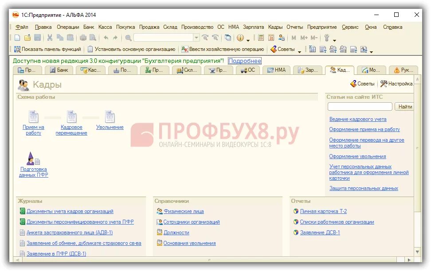Switch to the ОС tab
Viewport: 431px width, 271px height.
coord(248,70)
